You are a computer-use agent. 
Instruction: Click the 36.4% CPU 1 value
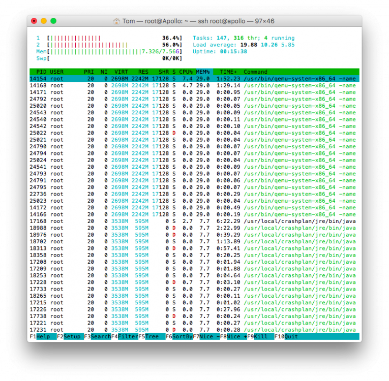(x=171, y=38)
